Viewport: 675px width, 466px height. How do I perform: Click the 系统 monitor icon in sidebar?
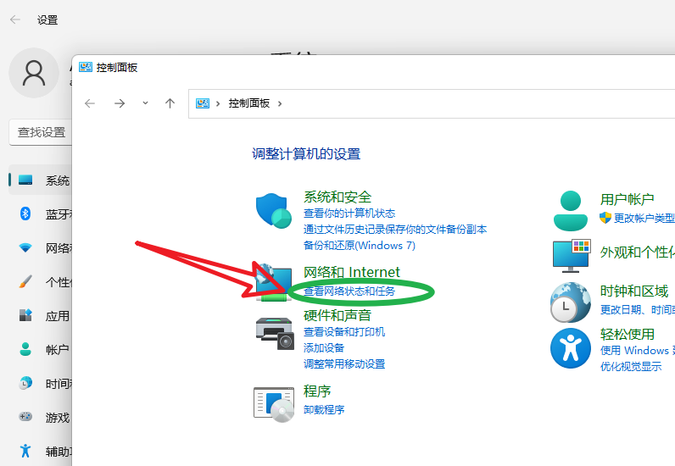pyautogui.click(x=25, y=180)
